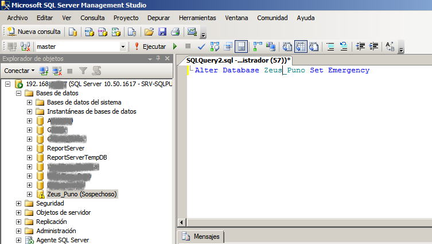The width and height of the screenshot is (432, 244).
Task: Collapse the 192.168 server node
Action: click(x=7, y=84)
